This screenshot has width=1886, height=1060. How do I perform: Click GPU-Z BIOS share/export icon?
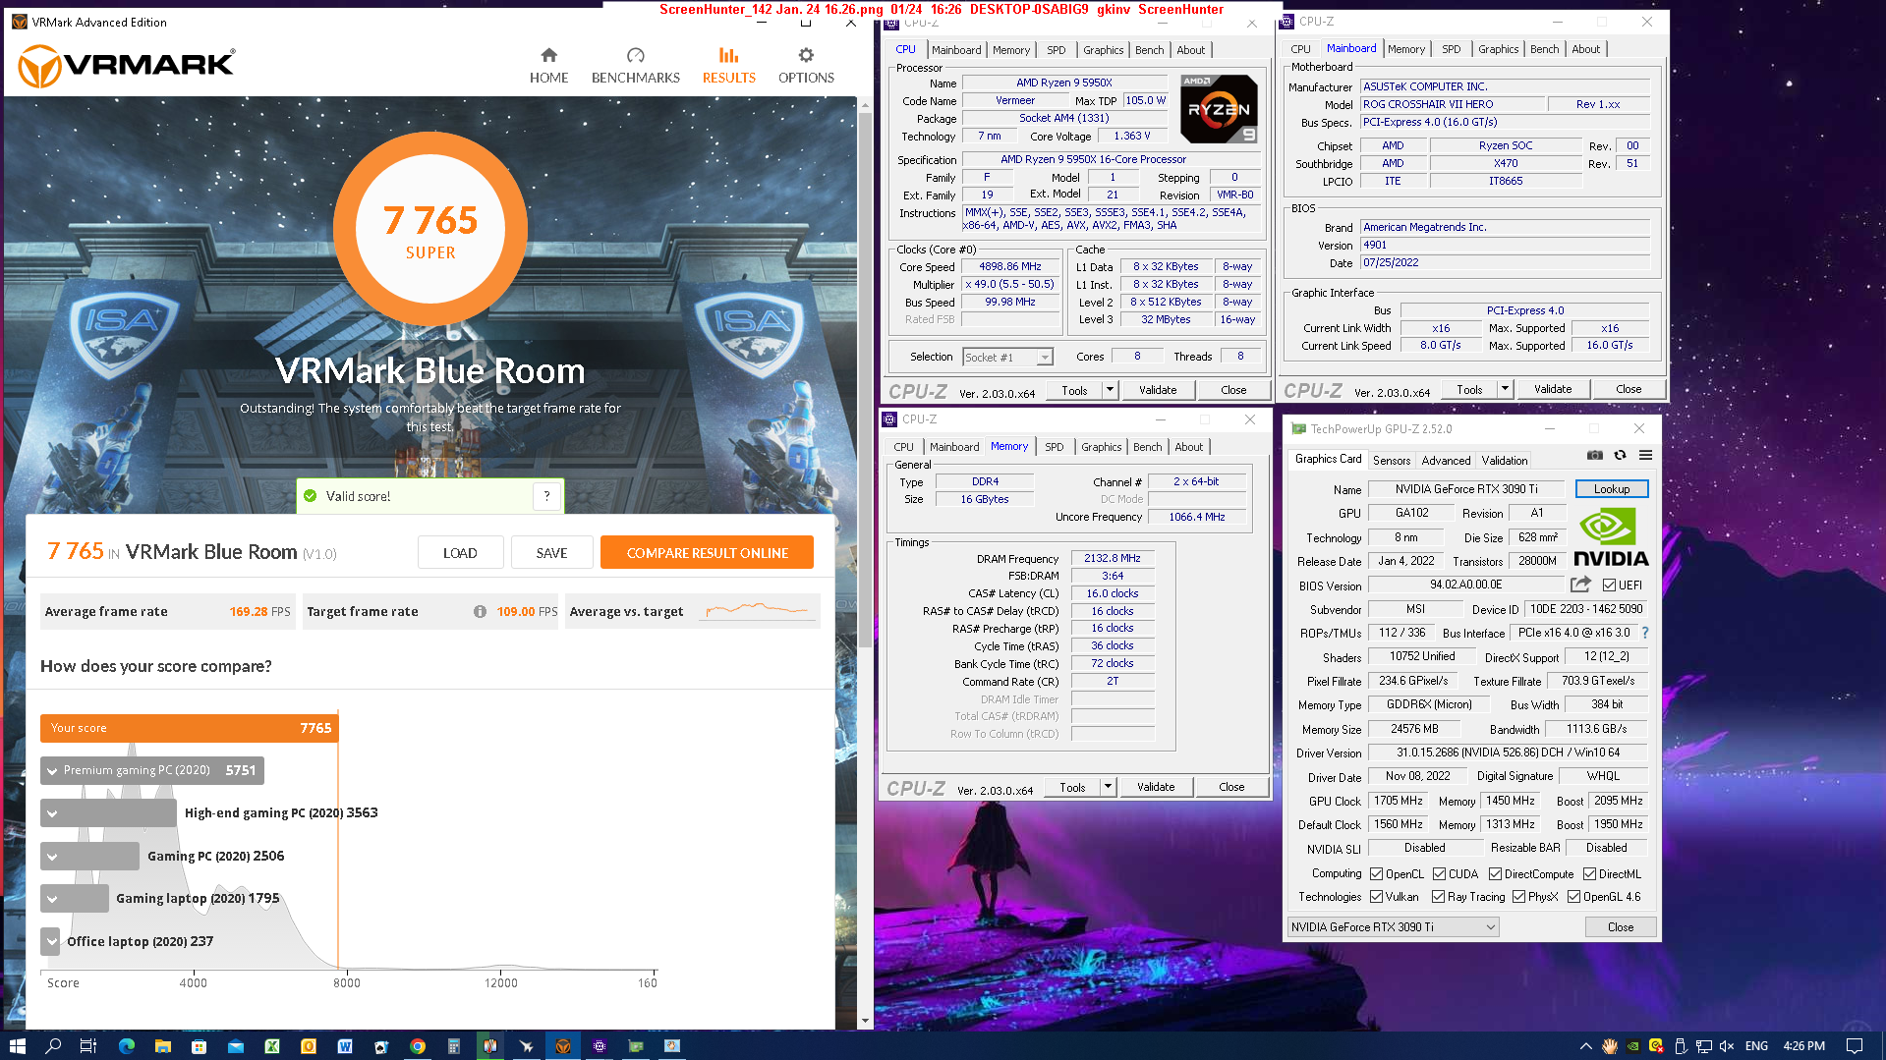(x=1580, y=585)
